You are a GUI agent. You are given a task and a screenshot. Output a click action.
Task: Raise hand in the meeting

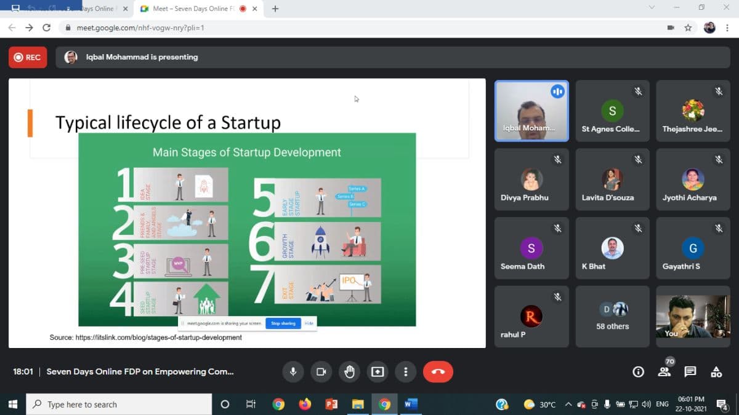click(x=350, y=371)
